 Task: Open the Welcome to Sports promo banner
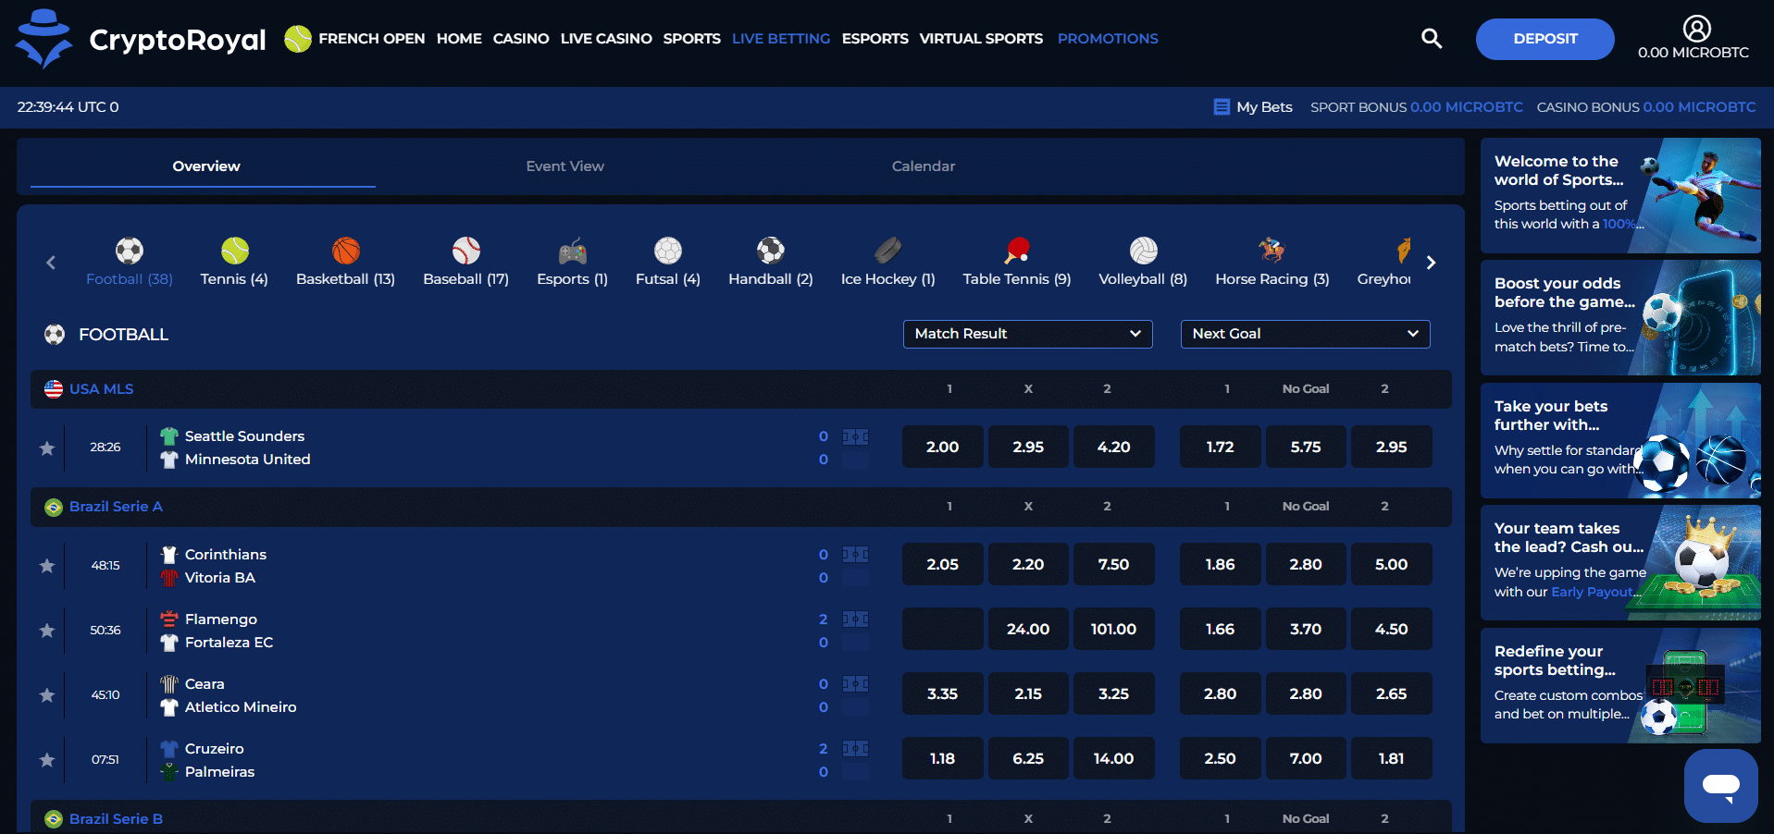[1620, 196]
